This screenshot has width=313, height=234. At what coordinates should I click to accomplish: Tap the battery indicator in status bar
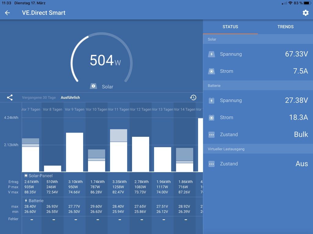[x=307, y=3]
